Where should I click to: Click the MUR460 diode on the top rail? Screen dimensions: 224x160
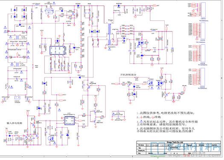78,6
